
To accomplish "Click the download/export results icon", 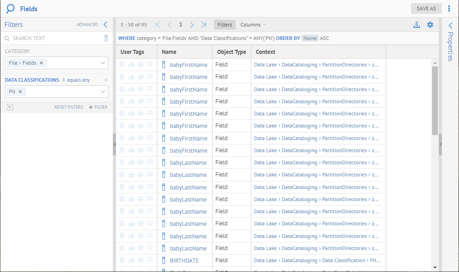I will point(417,25).
